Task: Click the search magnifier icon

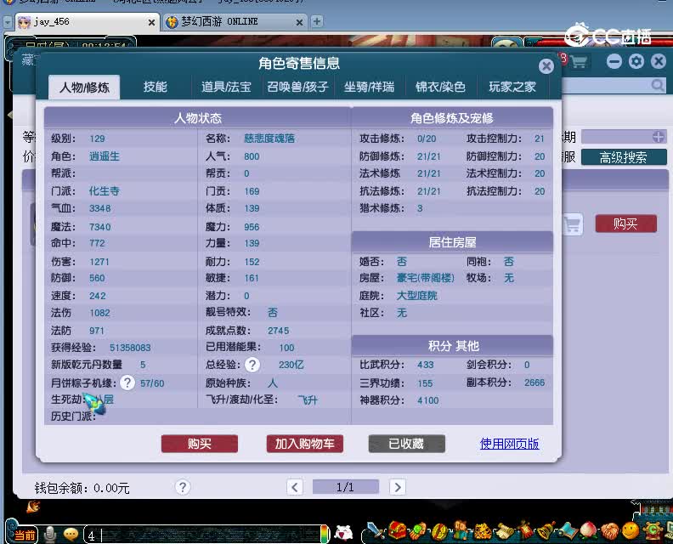Action: click(658, 86)
